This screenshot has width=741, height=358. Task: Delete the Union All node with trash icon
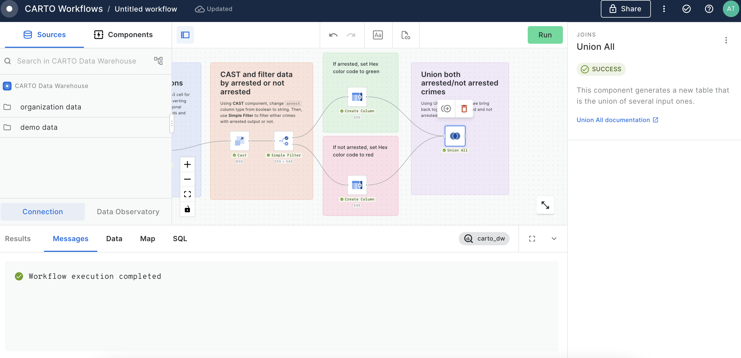[x=464, y=109]
